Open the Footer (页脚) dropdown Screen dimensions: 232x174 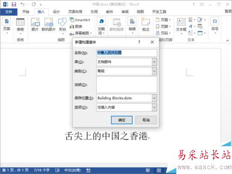coord(163,26)
